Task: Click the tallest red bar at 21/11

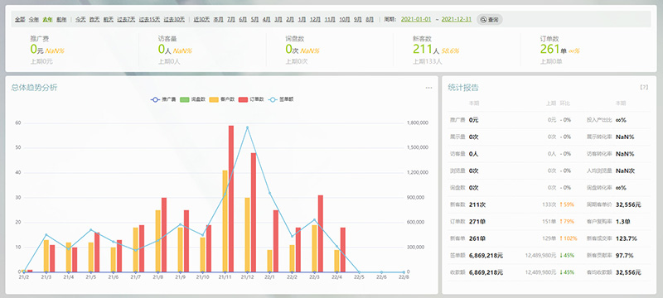Action: pyautogui.click(x=231, y=199)
